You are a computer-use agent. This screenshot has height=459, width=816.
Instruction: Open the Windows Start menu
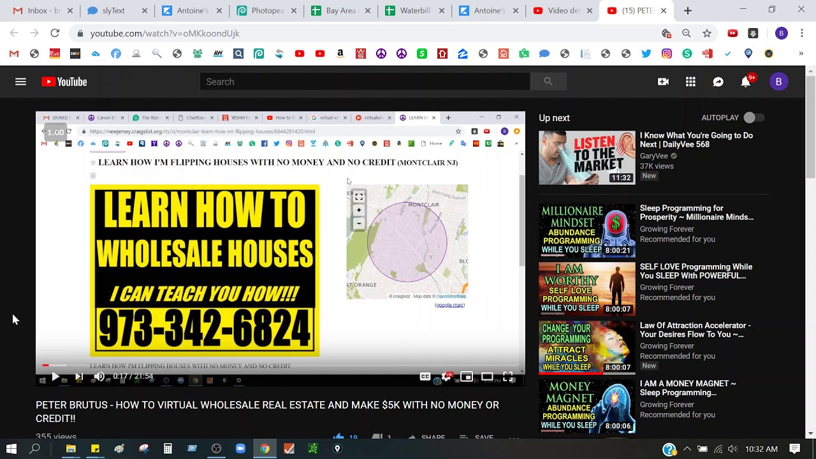point(11,449)
